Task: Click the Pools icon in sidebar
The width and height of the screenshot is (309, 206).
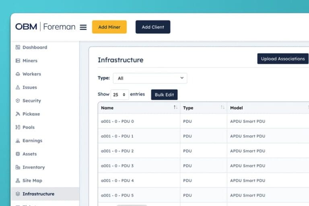Action: click(18, 127)
